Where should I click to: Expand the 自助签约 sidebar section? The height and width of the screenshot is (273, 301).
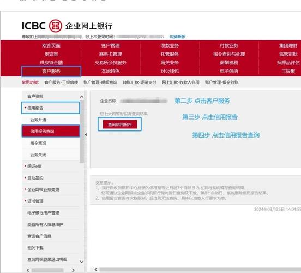tap(34, 178)
